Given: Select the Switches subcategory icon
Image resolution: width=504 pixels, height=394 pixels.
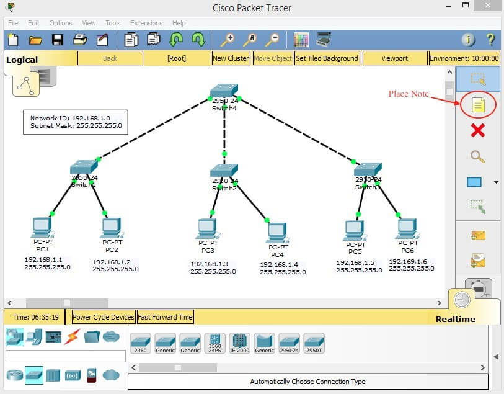Looking at the screenshot, I should point(33,375).
